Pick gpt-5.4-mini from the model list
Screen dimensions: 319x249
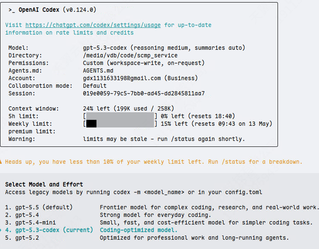159,222
